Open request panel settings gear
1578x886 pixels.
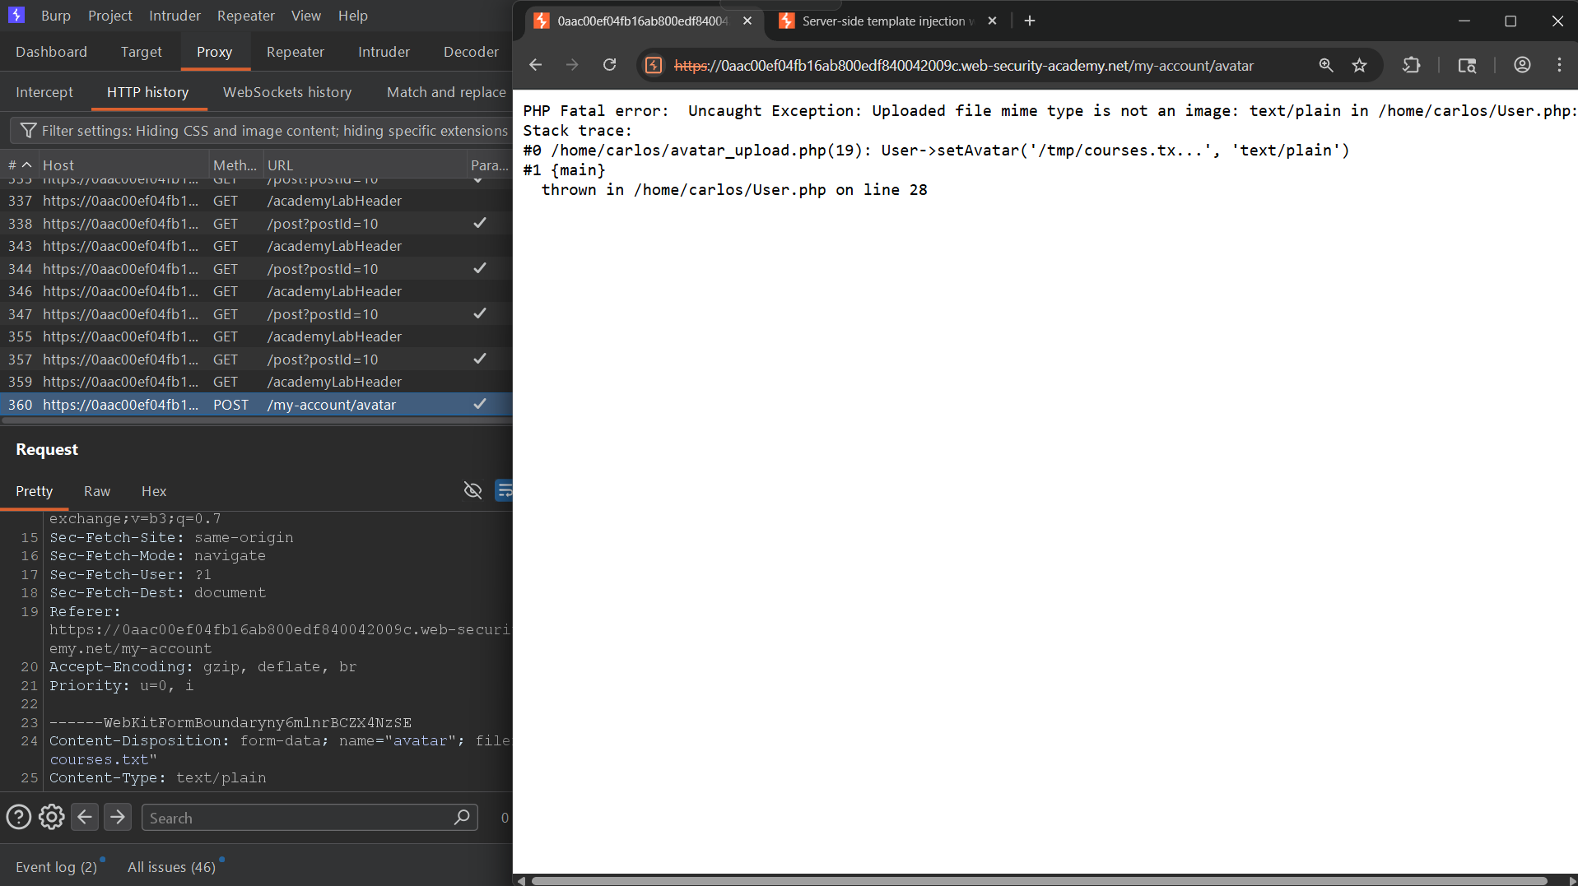point(51,817)
